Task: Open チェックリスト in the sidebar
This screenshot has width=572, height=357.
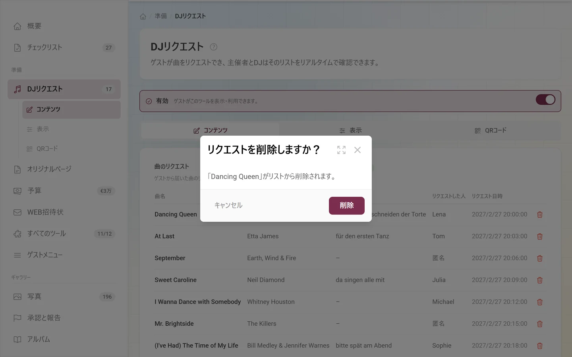Action: [x=64, y=48]
